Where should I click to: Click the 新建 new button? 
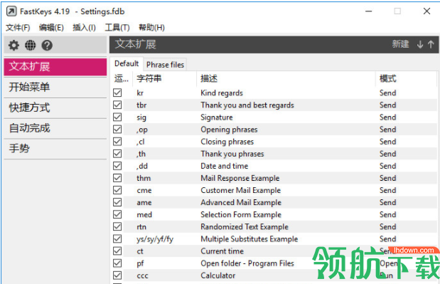click(400, 44)
